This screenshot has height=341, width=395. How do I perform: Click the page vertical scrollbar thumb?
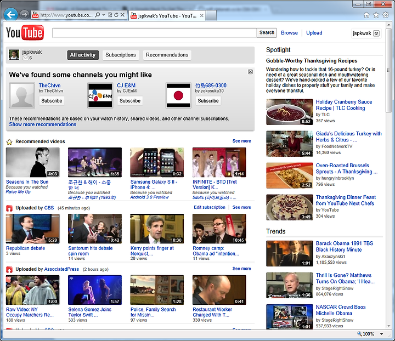point(388,70)
